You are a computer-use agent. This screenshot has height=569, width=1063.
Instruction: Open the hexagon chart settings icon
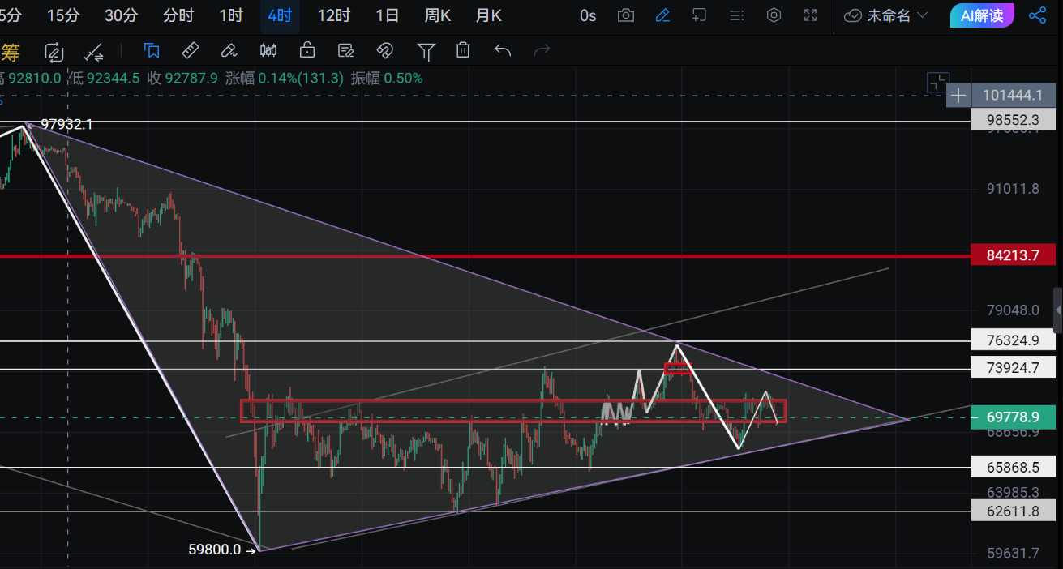click(x=774, y=15)
